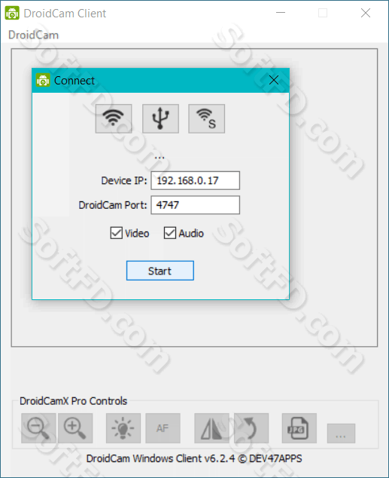Select the WiFi connection mode icon

pyautogui.click(x=114, y=118)
